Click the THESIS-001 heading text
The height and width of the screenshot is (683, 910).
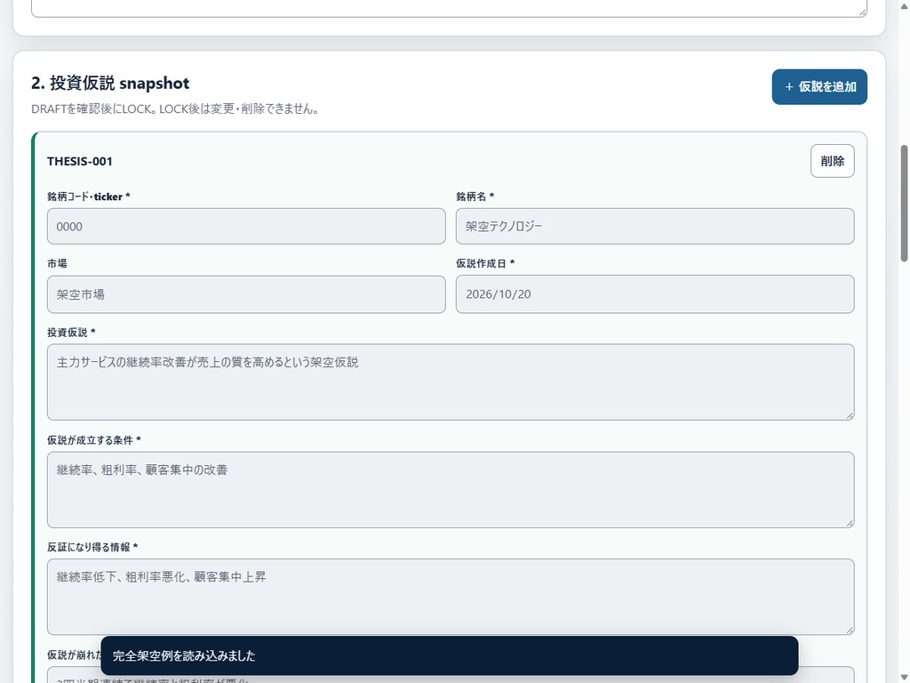79,162
